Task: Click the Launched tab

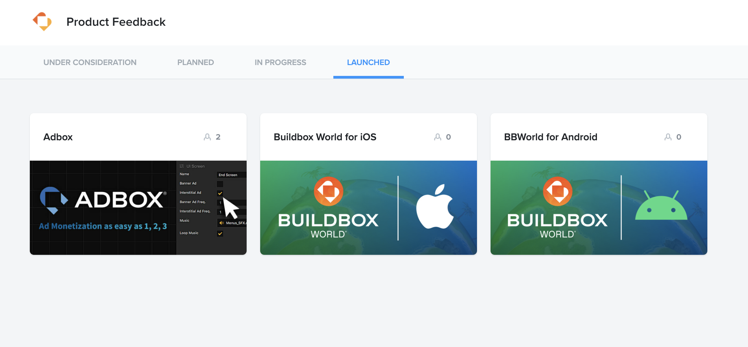Action: pyautogui.click(x=368, y=62)
